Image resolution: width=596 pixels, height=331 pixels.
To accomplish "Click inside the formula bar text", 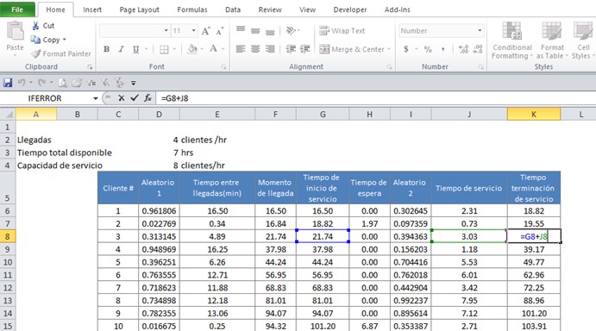I will (174, 98).
